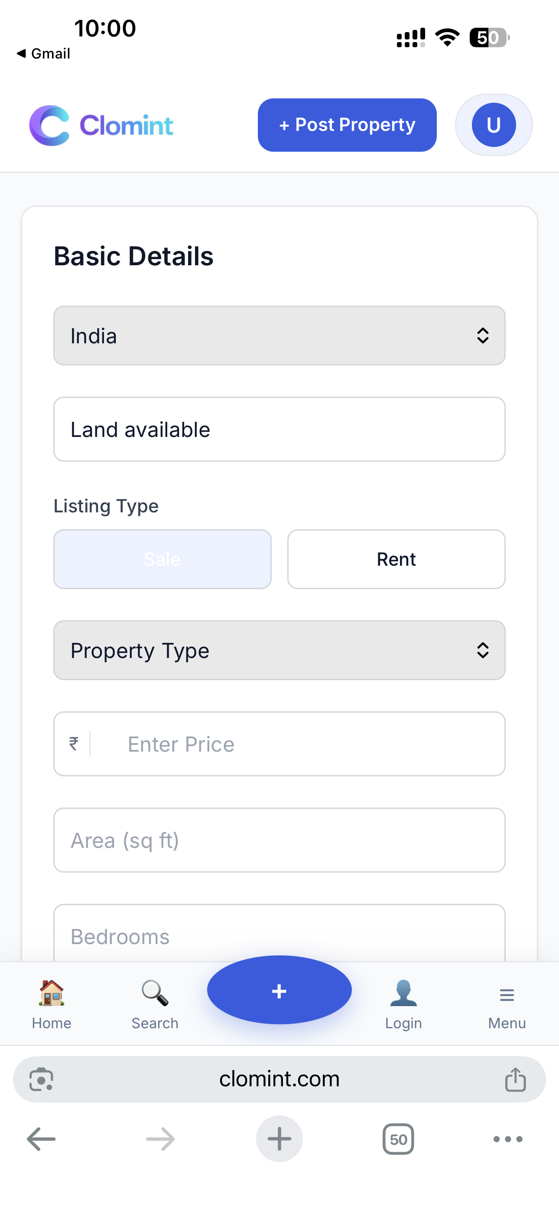The image size is (559, 1212).
Task: Open browser more options menu
Action: [508, 1139]
